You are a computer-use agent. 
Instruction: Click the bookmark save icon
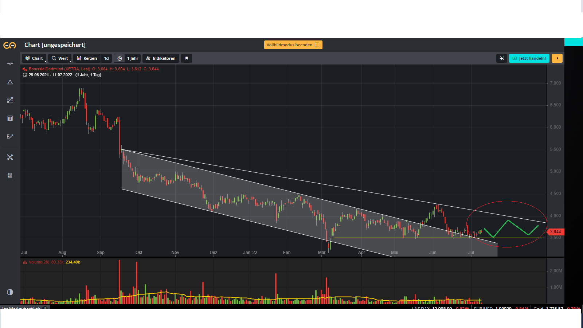coord(187,58)
